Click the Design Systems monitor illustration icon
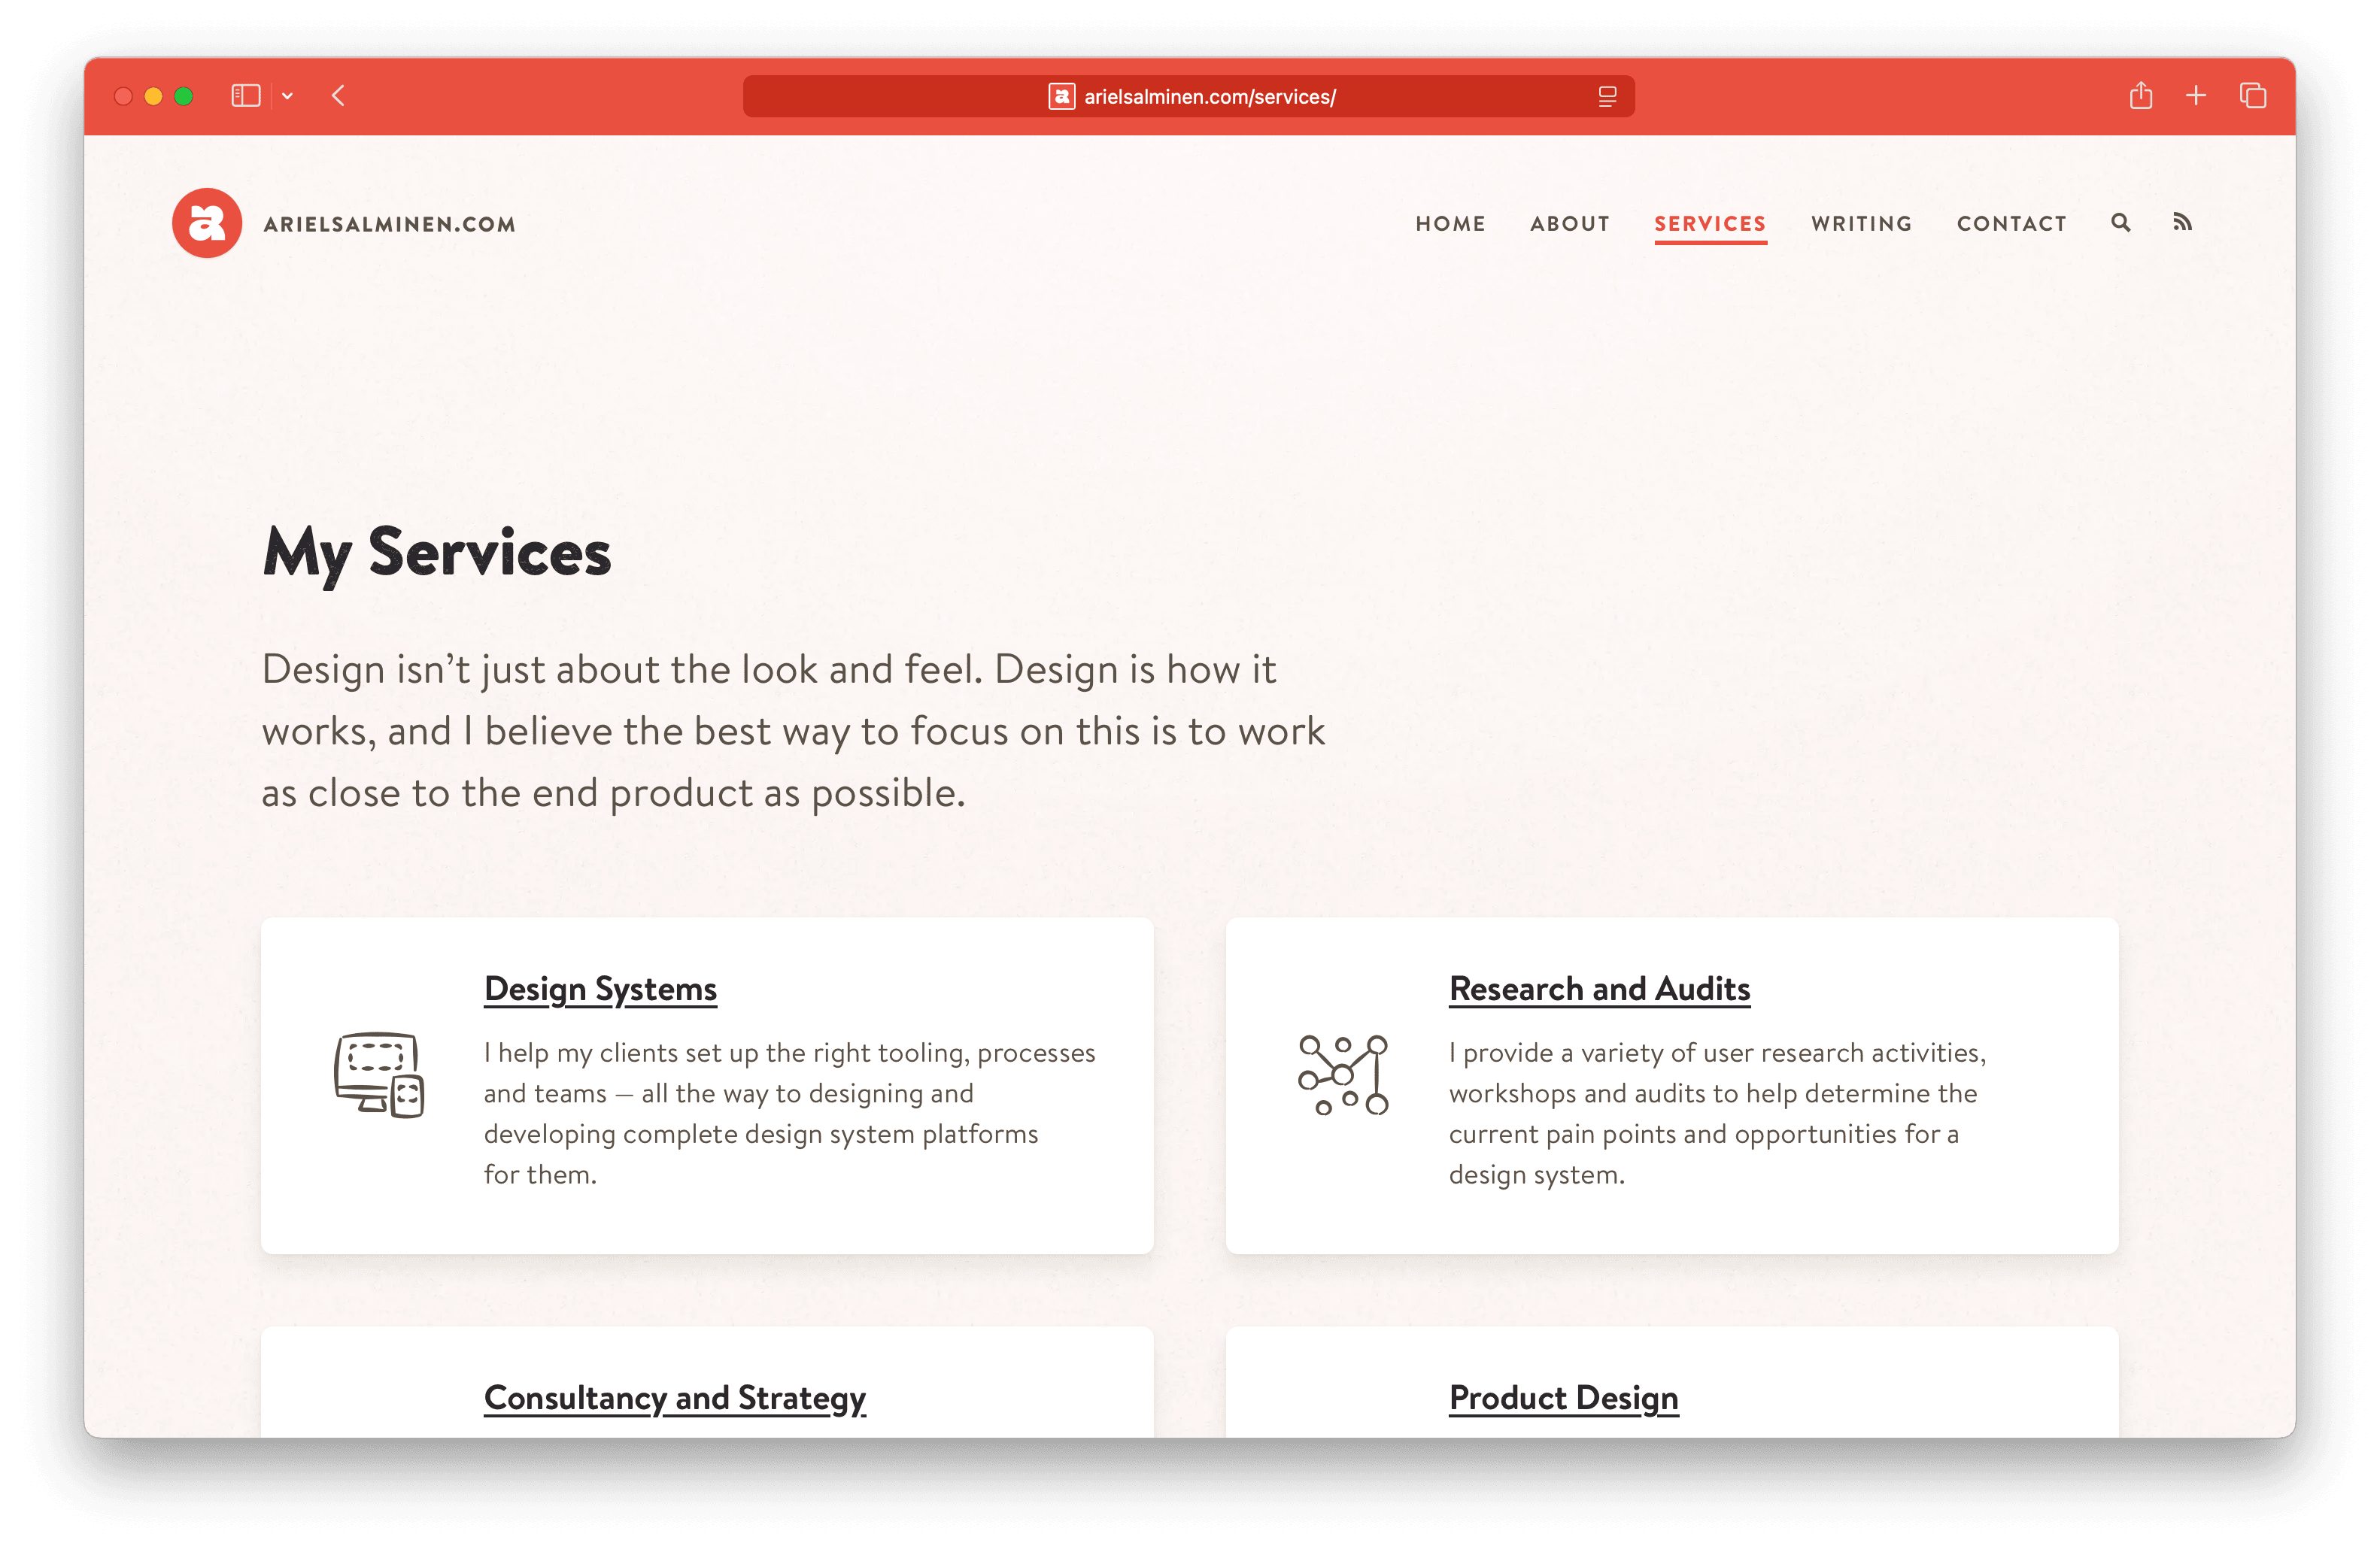 (379, 1075)
